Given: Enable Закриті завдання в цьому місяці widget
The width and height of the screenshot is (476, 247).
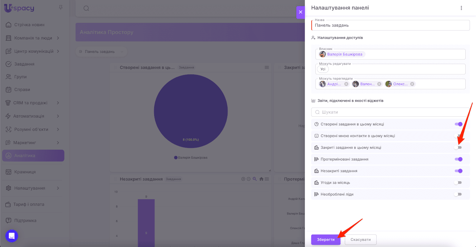Looking at the screenshot, I should point(458,148).
